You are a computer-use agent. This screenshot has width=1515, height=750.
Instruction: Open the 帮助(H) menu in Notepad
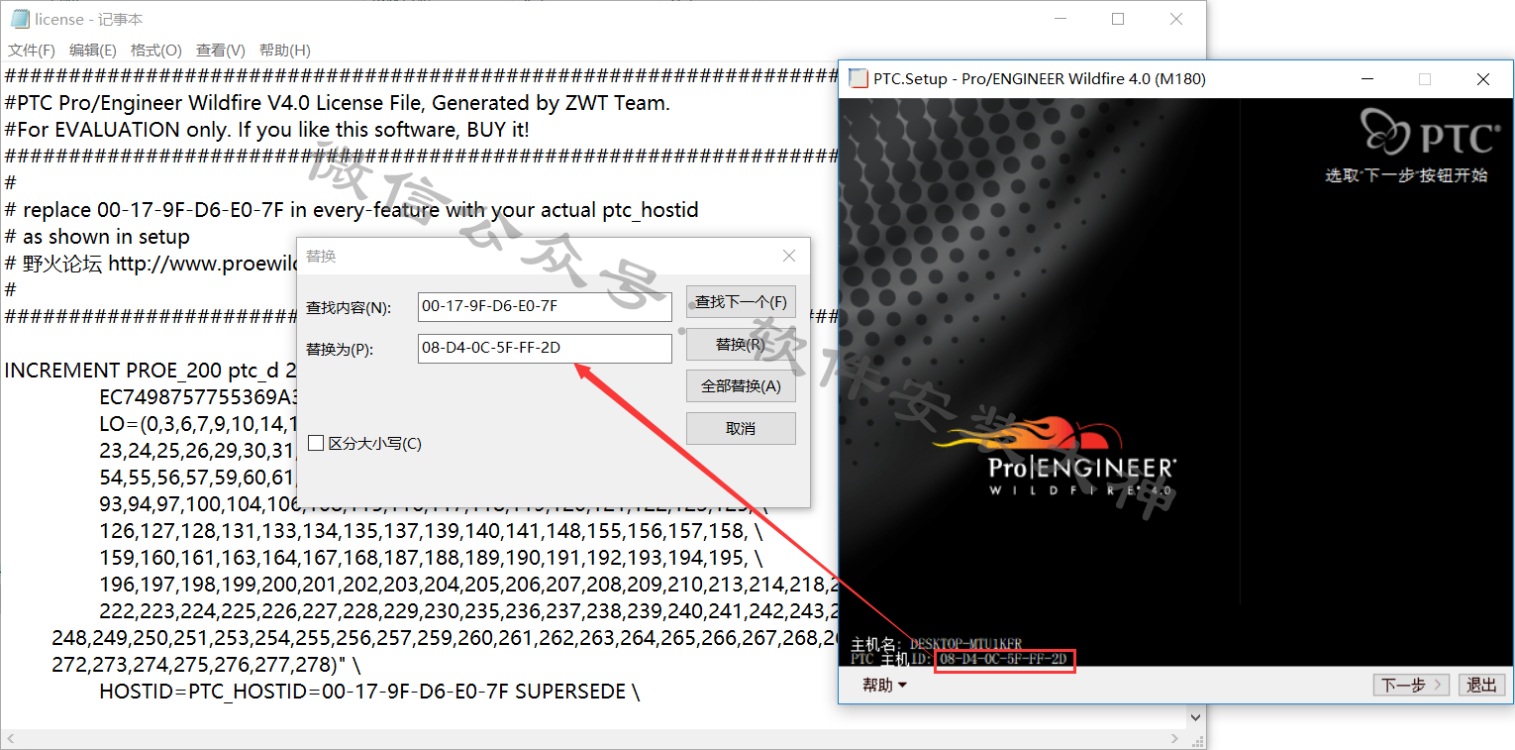[x=285, y=51]
